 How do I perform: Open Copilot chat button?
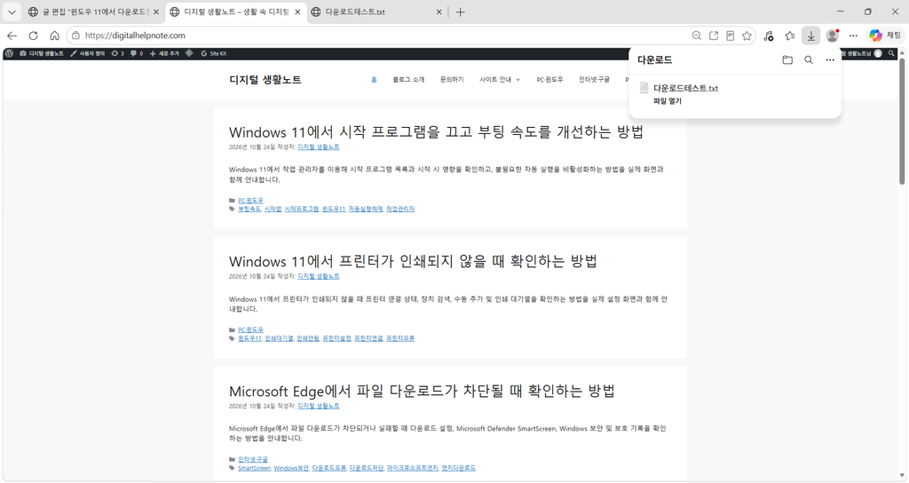885,36
